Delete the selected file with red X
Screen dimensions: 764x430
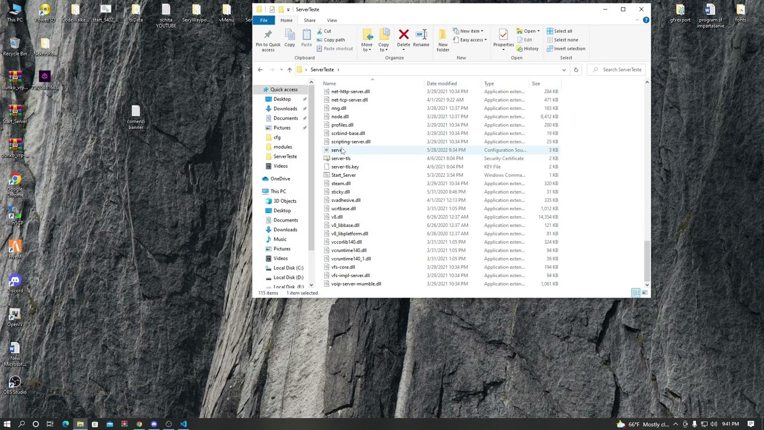click(403, 38)
